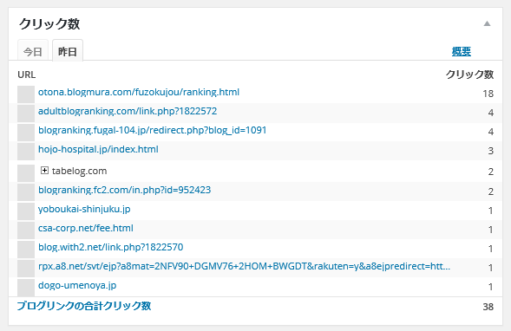The width and height of the screenshot is (511, 331).
Task: Click the favicon placeholder beside blog.with2.net
Action: click(x=26, y=250)
